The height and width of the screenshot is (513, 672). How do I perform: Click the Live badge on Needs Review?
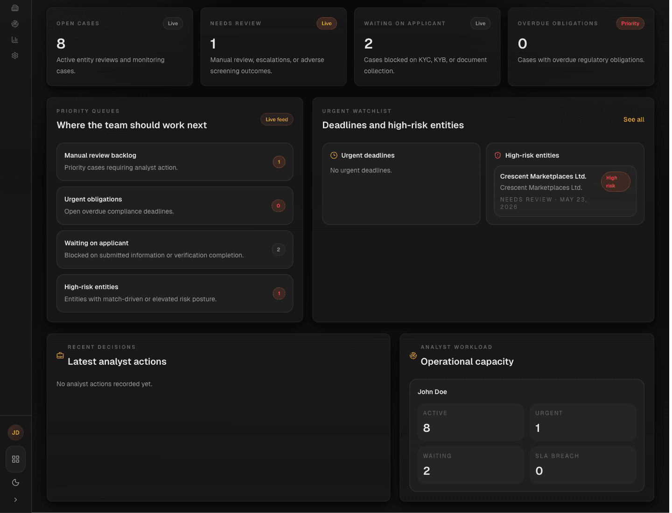327,23
